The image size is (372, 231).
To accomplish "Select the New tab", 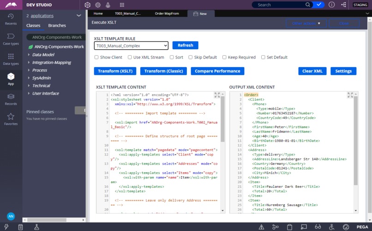I will [201, 14].
